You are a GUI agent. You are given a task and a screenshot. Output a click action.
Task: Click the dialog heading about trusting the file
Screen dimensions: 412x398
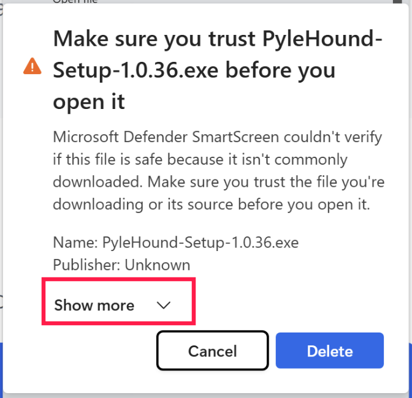(218, 70)
